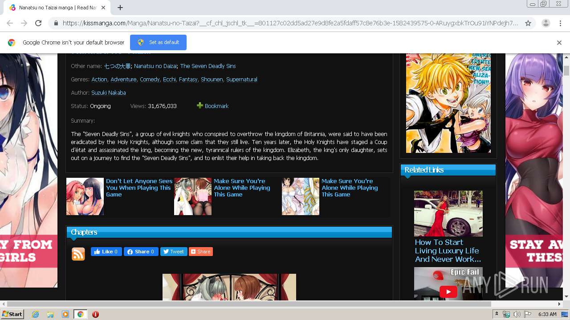
Task: Click the Bookmark link
Action: pos(216,106)
